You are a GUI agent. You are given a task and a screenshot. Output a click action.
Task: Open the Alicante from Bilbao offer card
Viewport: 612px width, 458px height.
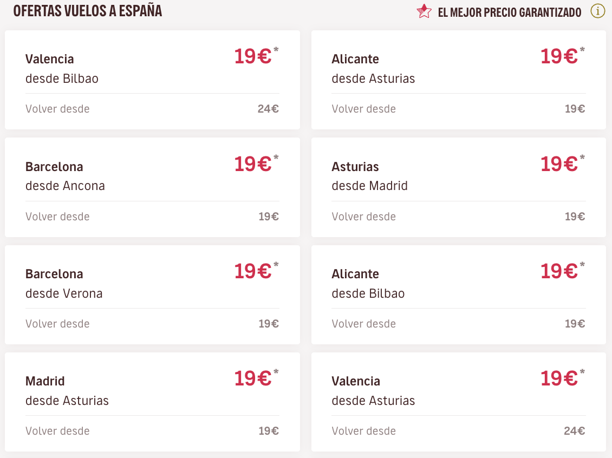(459, 294)
